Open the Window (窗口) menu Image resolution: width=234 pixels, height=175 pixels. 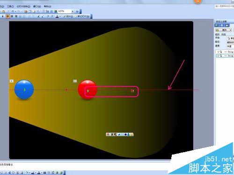pos(37,7)
